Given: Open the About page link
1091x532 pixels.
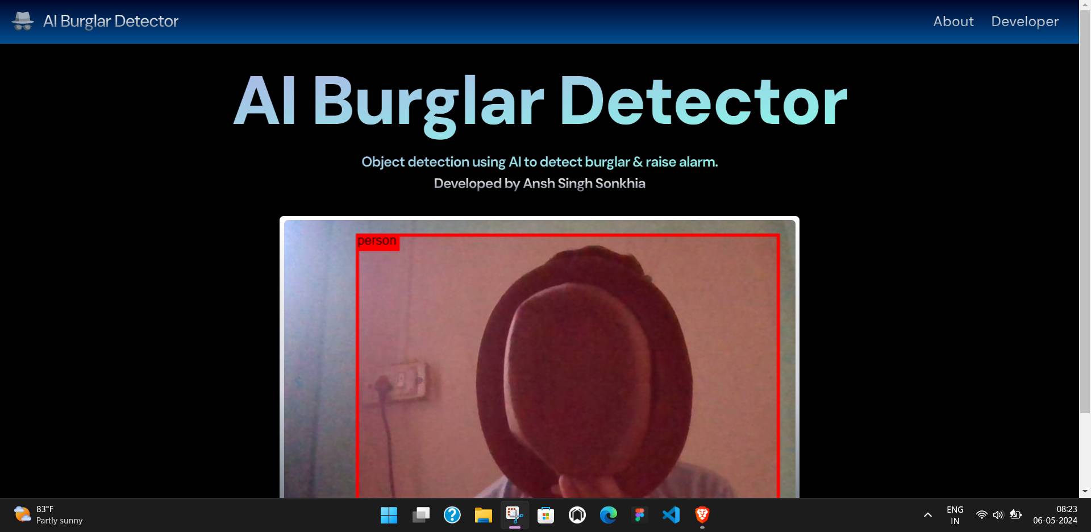Looking at the screenshot, I should 953,22.
